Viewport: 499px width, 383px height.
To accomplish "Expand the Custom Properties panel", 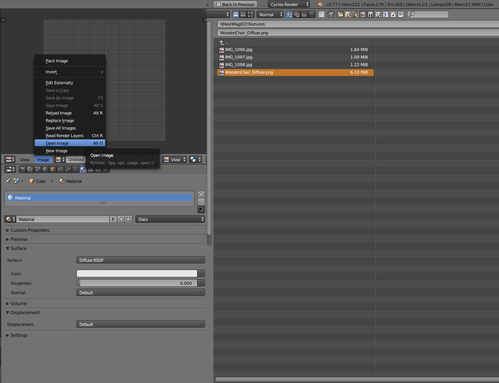I will (30, 230).
